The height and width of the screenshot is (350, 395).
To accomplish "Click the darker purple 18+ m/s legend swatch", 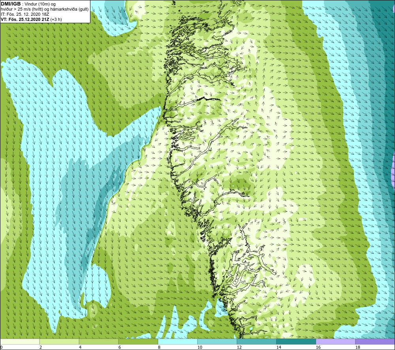I will pos(375,341).
